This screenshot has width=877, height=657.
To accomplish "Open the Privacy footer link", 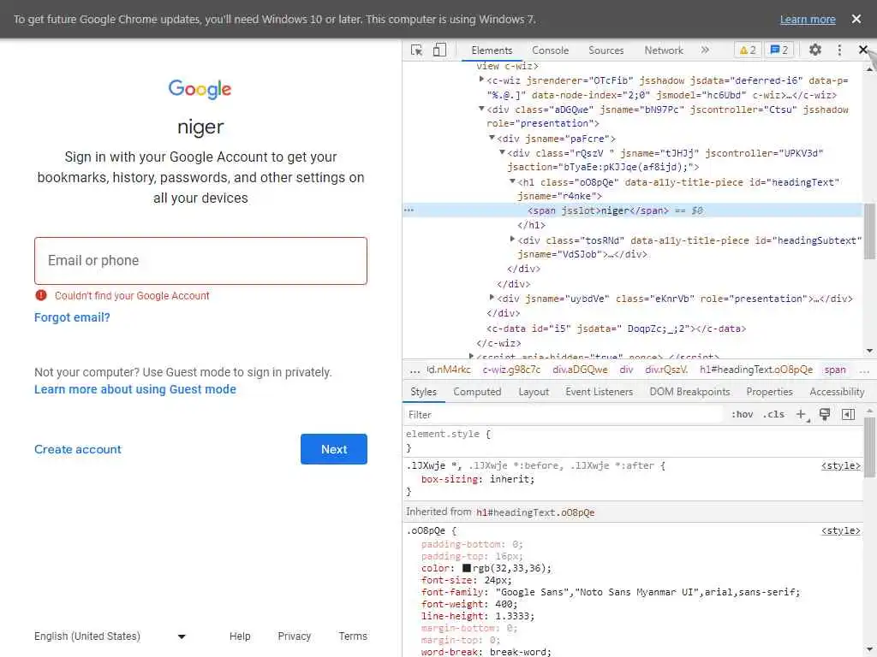I will 295,636.
